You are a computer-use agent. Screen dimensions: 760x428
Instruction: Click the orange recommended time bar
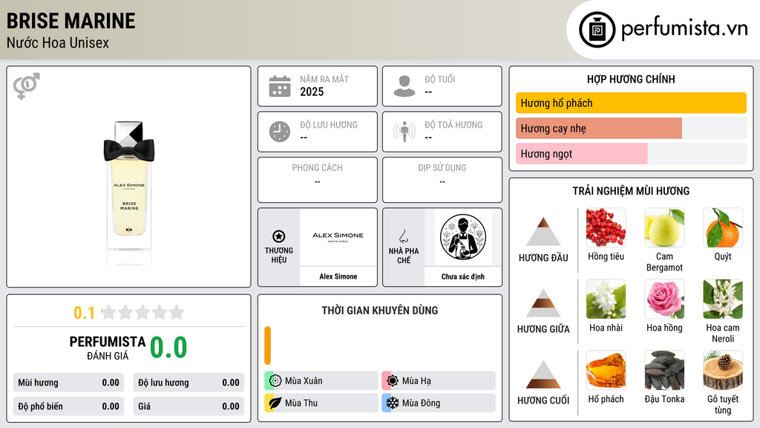click(267, 346)
